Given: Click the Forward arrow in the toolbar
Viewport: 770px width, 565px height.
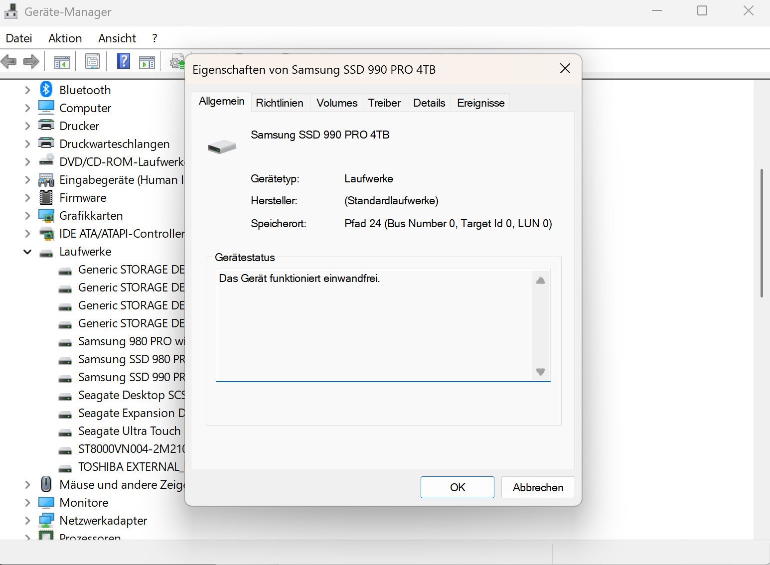Looking at the screenshot, I should [x=31, y=62].
